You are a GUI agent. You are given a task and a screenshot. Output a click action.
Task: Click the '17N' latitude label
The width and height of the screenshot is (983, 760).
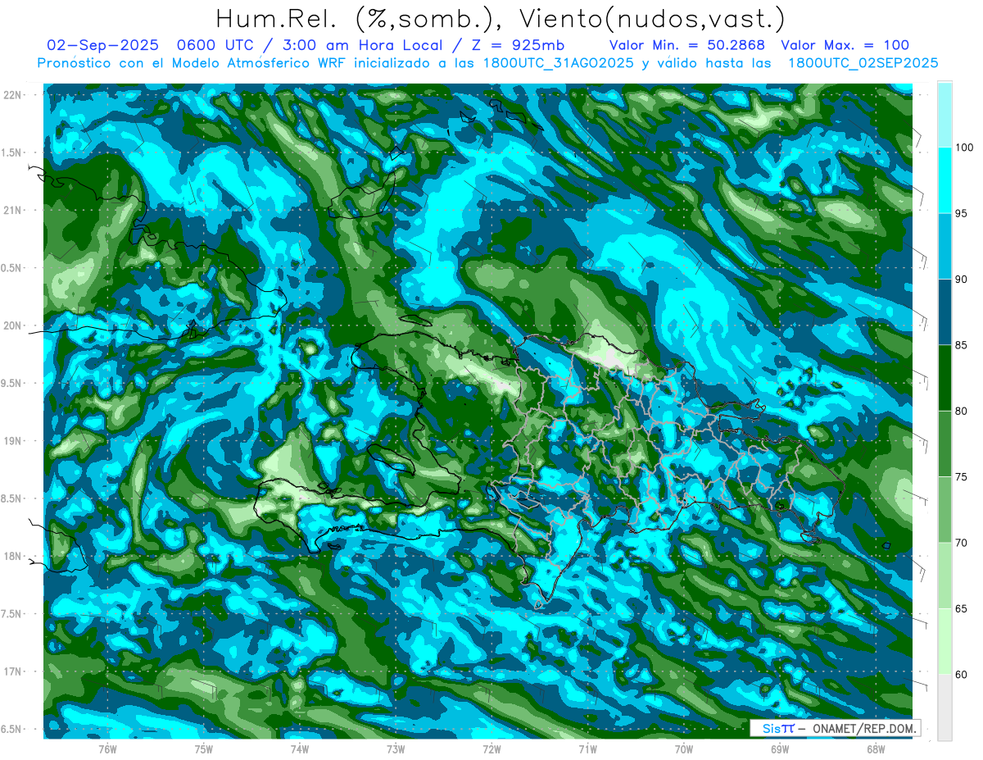click(x=14, y=672)
